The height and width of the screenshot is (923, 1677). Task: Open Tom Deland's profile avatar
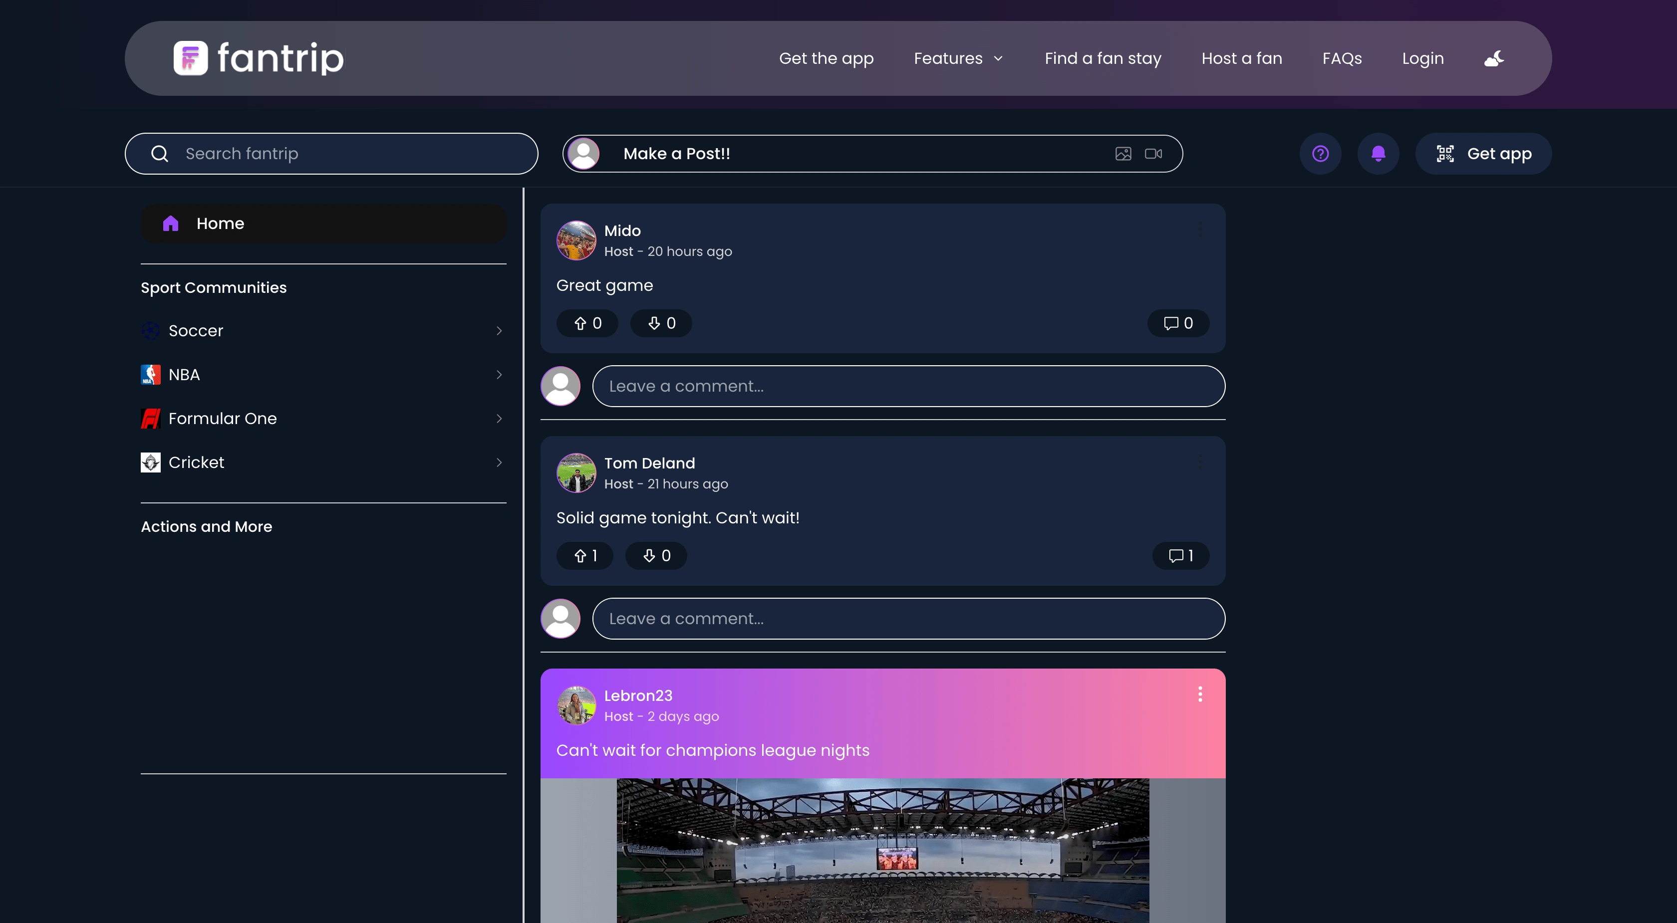point(576,472)
